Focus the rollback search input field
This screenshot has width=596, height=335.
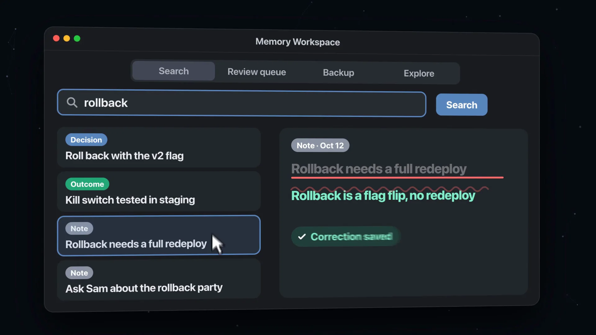242,103
